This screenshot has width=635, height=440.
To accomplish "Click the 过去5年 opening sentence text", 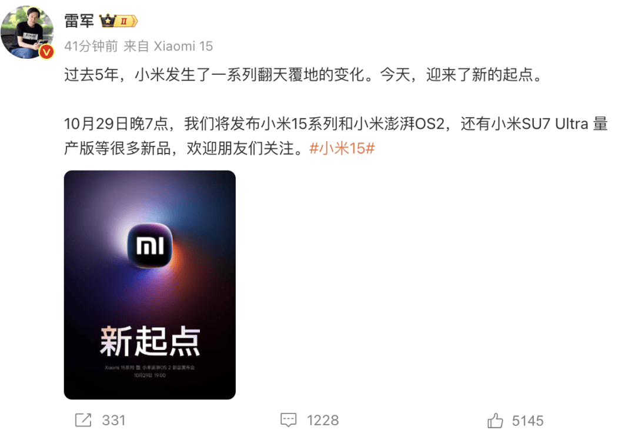I will (x=304, y=75).
